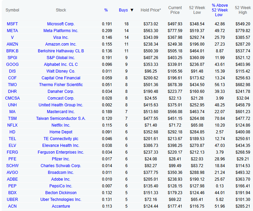This screenshot has height=211, width=253.
Task: Click the GOOG ticker
Action: [12, 64]
